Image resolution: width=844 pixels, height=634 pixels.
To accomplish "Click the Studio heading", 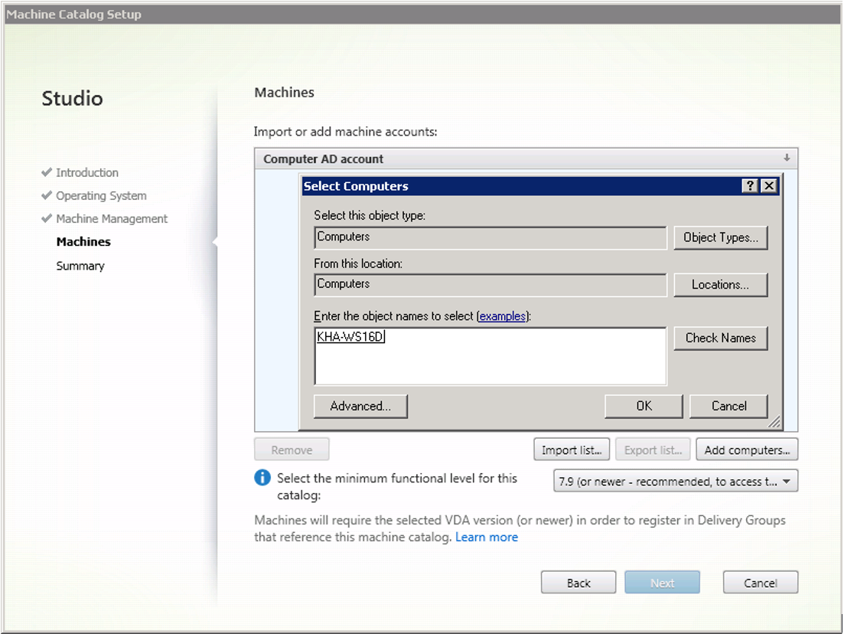I will pyautogui.click(x=72, y=99).
